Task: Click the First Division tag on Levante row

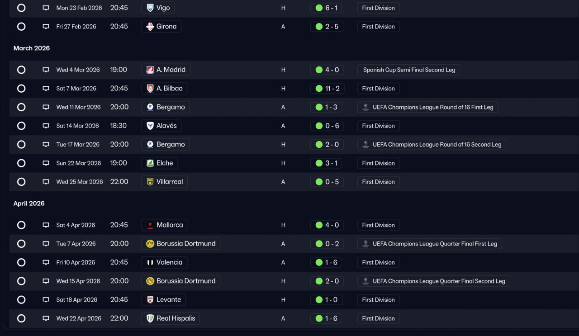Action: tap(378, 300)
